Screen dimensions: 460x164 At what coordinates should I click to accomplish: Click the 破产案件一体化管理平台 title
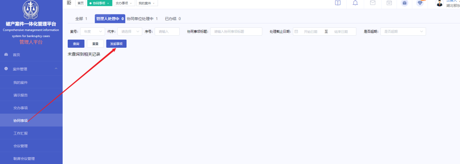click(x=31, y=24)
